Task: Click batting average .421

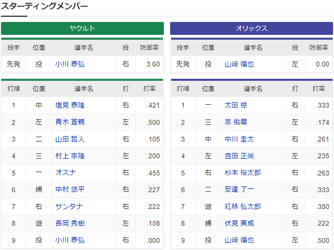Action: (x=153, y=105)
